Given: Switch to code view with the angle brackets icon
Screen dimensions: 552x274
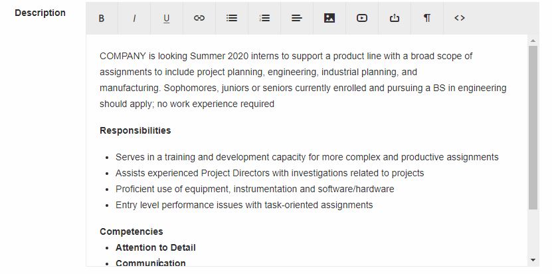Looking at the screenshot, I should tap(460, 18).
